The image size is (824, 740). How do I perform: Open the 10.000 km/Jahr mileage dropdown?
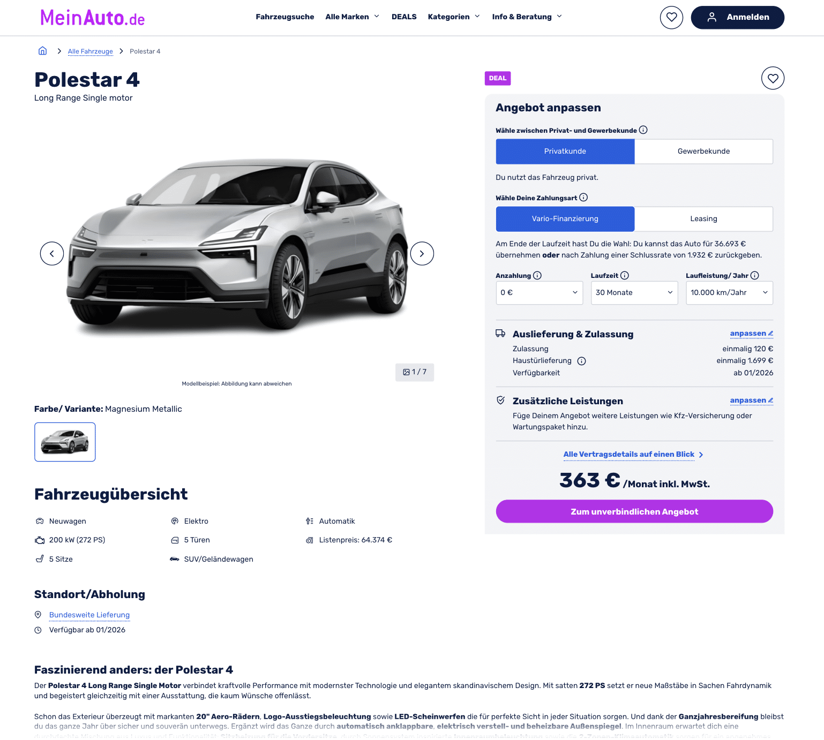729,293
